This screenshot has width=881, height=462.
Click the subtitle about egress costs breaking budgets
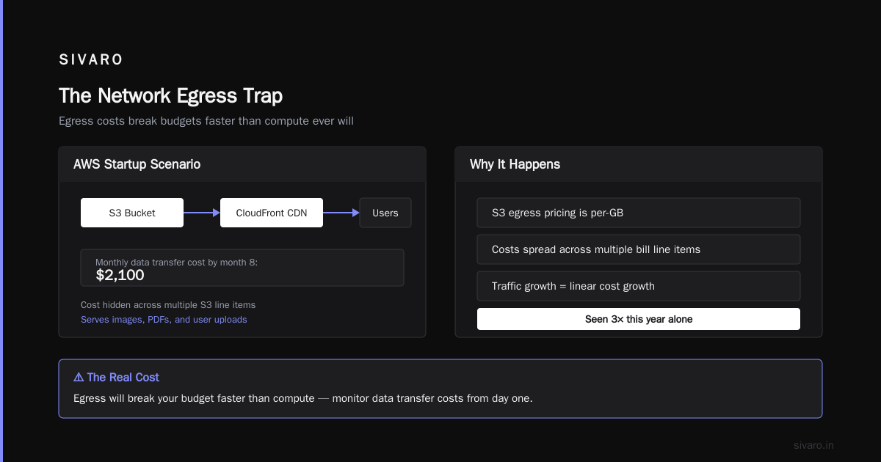[x=206, y=121]
